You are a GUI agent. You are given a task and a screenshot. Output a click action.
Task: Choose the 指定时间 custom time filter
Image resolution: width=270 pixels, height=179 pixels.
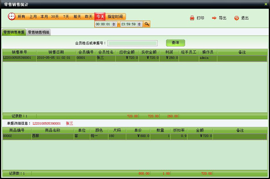point(116,17)
